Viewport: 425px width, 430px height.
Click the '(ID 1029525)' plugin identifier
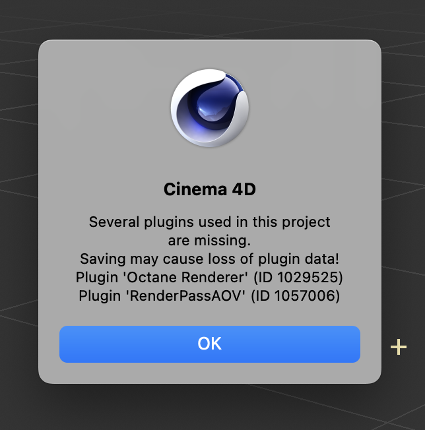click(x=298, y=277)
